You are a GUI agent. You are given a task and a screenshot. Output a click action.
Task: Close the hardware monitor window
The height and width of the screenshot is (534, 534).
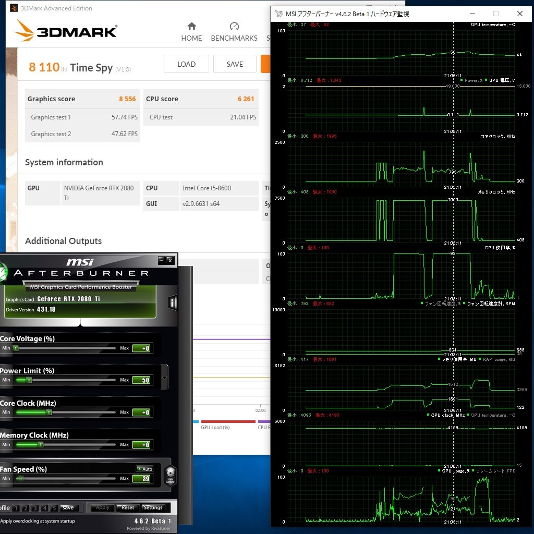pos(520,14)
